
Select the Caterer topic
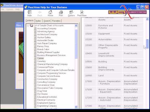pos(41,58)
